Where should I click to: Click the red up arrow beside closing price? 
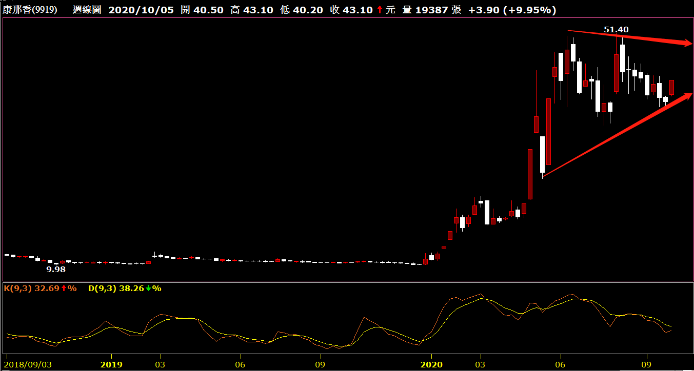pos(380,10)
